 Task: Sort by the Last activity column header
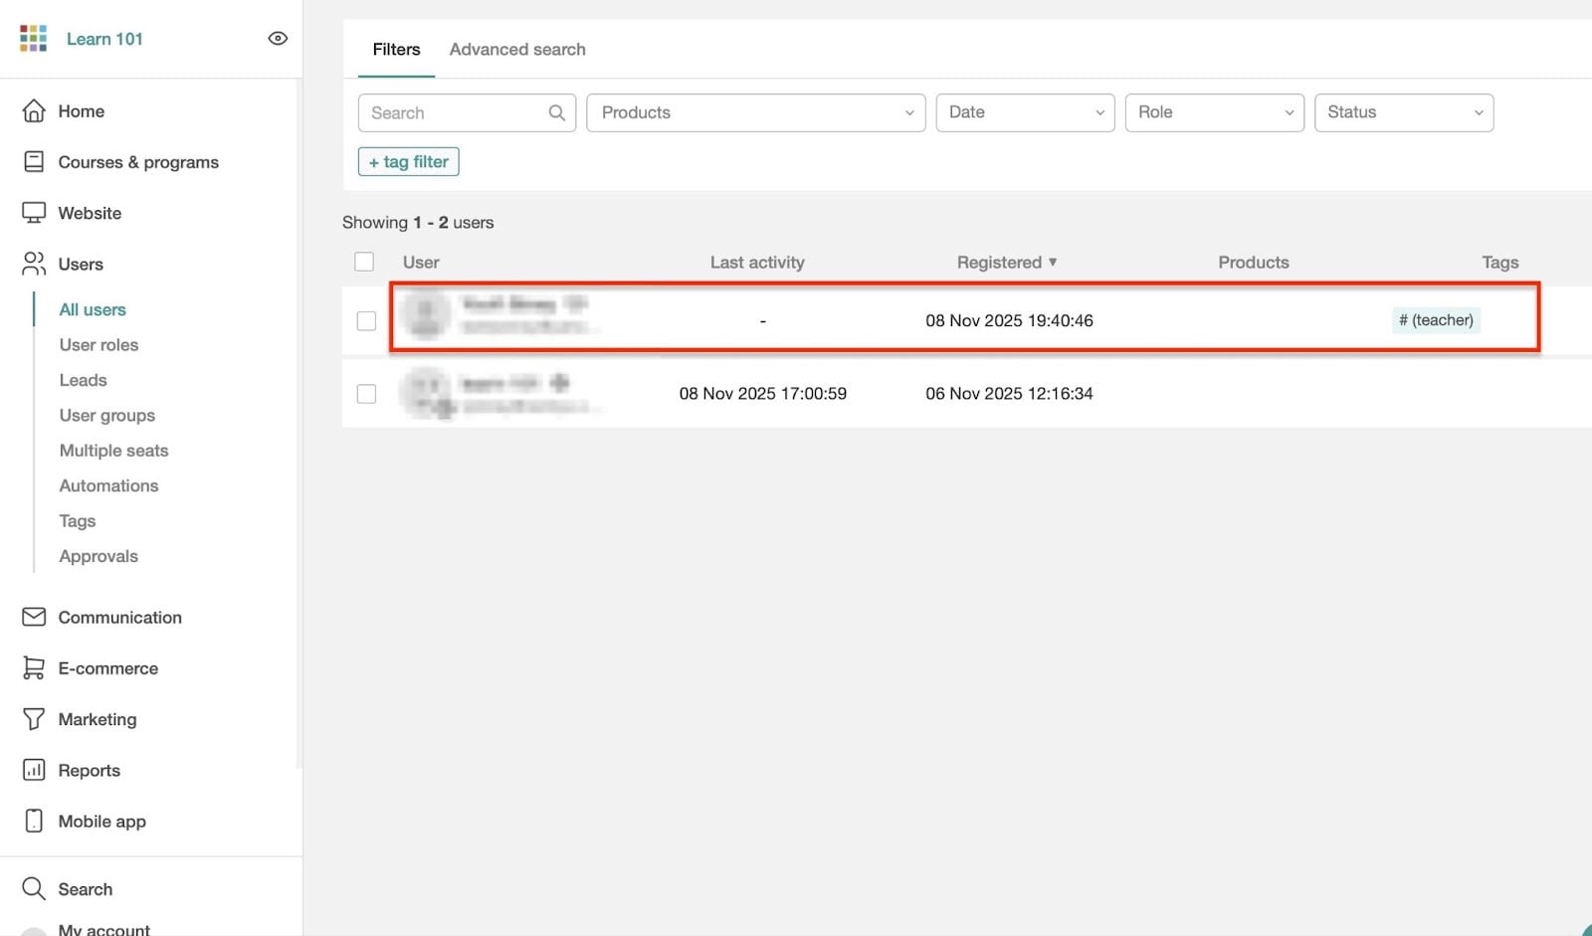coord(757,263)
